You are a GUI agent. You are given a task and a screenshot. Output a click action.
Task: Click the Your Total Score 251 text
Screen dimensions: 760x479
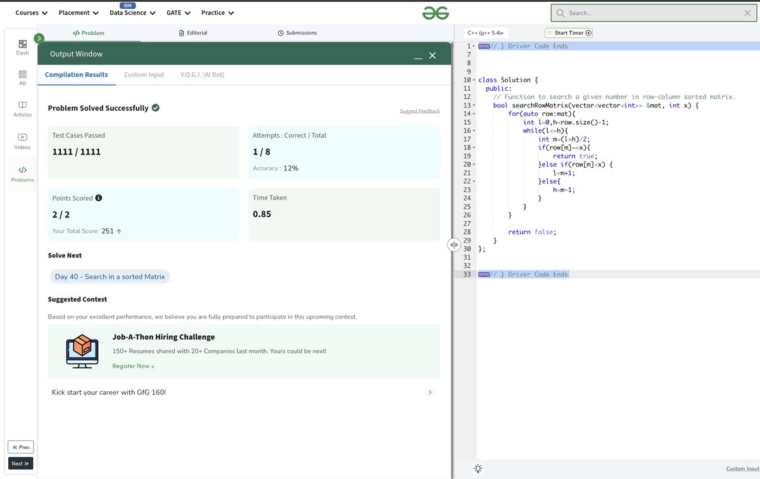click(x=87, y=231)
